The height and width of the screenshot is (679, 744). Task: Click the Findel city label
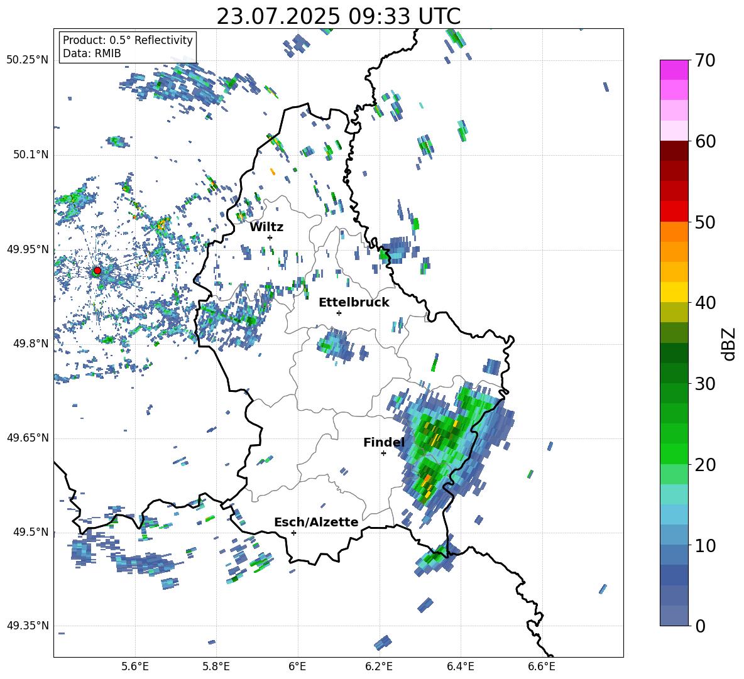384,442
